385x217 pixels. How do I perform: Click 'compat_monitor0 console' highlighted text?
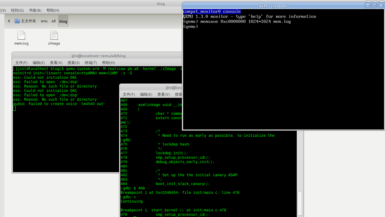coord(212,12)
